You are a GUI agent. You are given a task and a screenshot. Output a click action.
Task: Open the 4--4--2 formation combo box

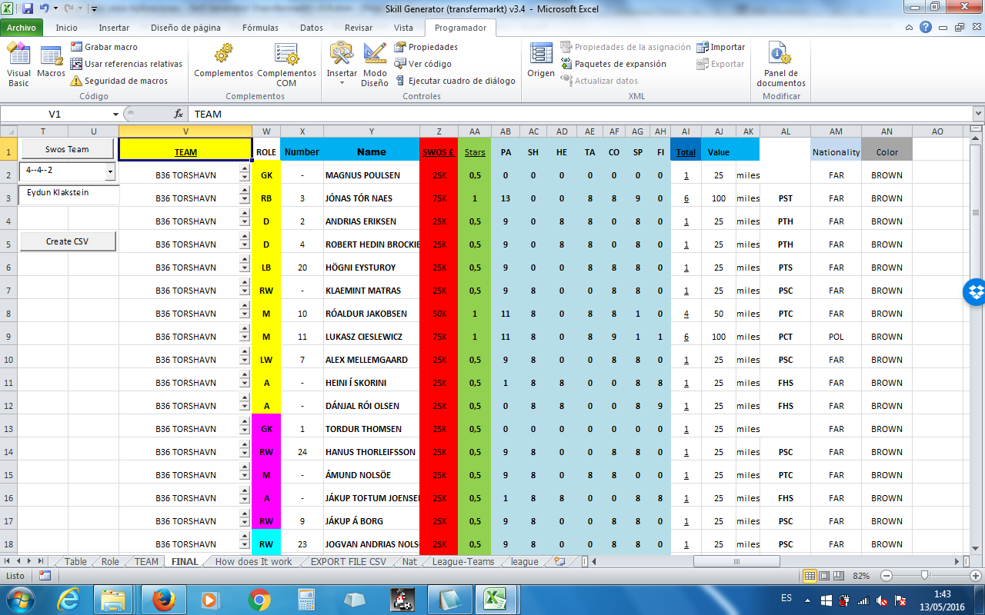click(110, 171)
